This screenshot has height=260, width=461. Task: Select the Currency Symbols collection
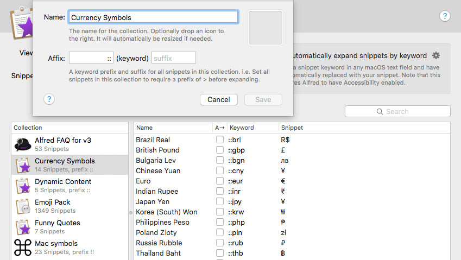point(70,165)
